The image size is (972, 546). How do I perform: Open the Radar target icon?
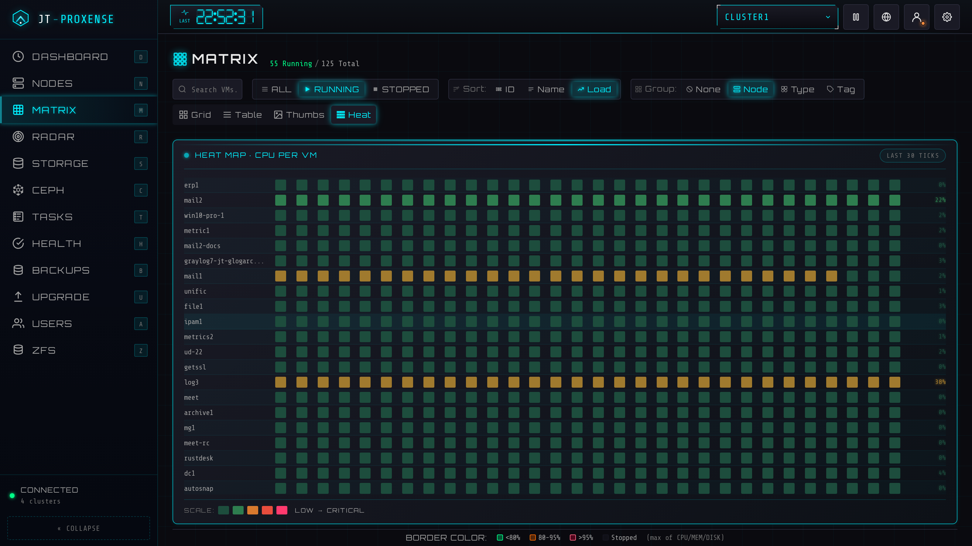(x=18, y=137)
